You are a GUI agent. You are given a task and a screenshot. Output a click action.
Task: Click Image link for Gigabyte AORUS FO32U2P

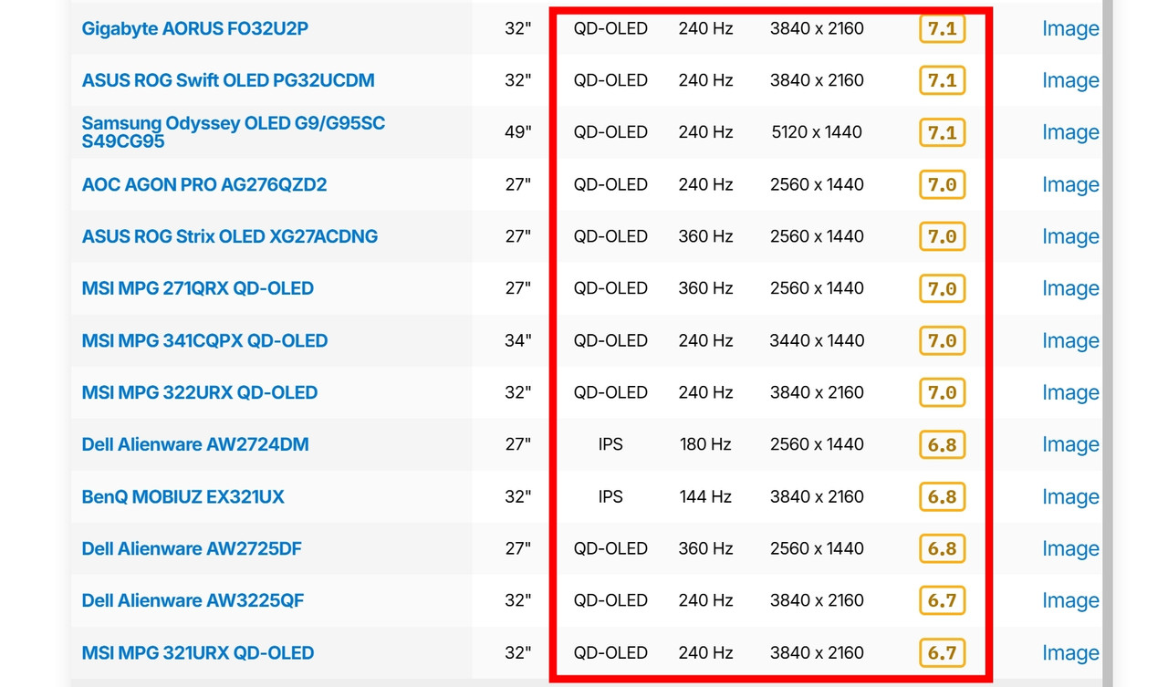pos(1070,28)
